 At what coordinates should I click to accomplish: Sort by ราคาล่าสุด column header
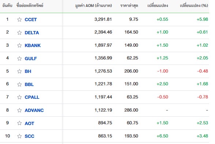[x=129, y=5]
